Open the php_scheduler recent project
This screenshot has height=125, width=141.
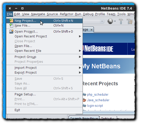click(x=98, y=95)
